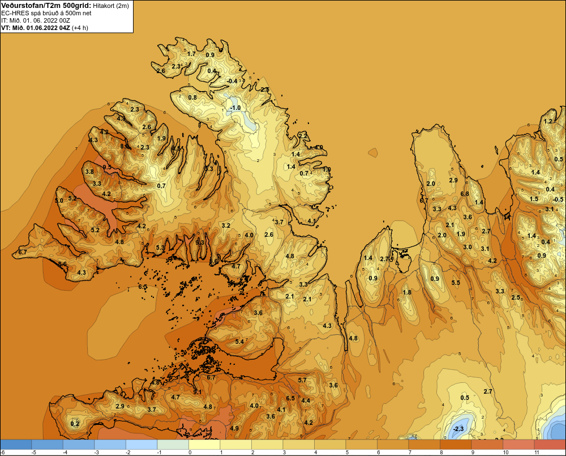The width and height of the screenshot is (566, 456).
Task: Click the '5.0' temperature value
Action: pos(59,201)
